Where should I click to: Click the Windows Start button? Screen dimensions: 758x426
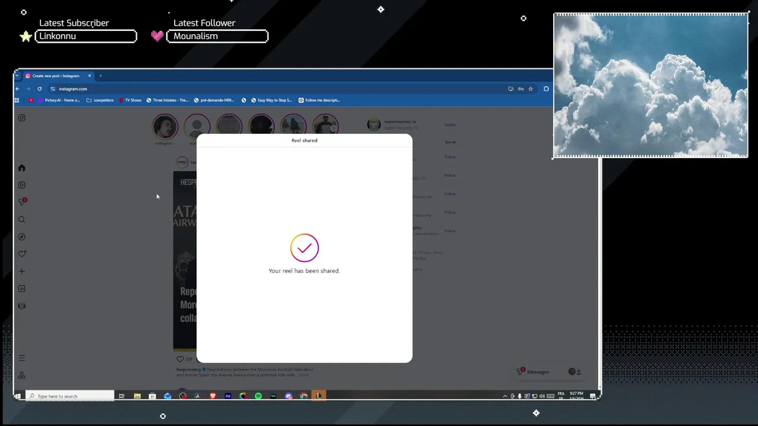[x=18, y=396]
